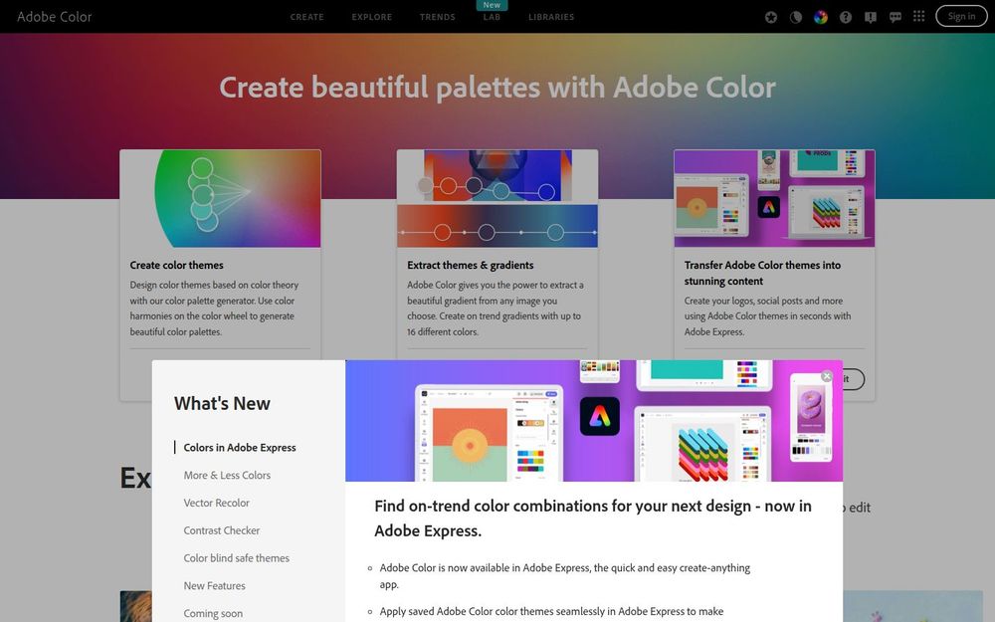The width and height of the screenshot is (995, 622).
Task: Click the gradient extraction card image
Action: click(497, 199)
